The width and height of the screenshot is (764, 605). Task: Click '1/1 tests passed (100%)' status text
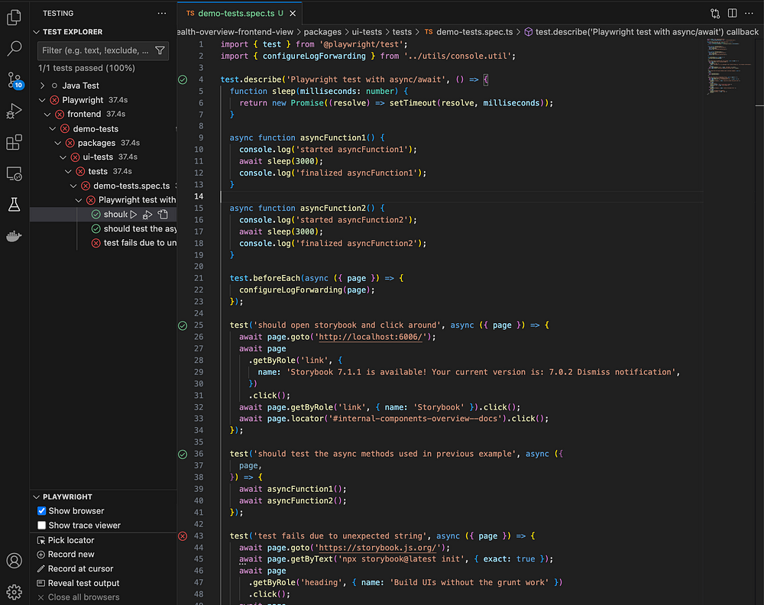pyautogui.click(x=87, y=68)
